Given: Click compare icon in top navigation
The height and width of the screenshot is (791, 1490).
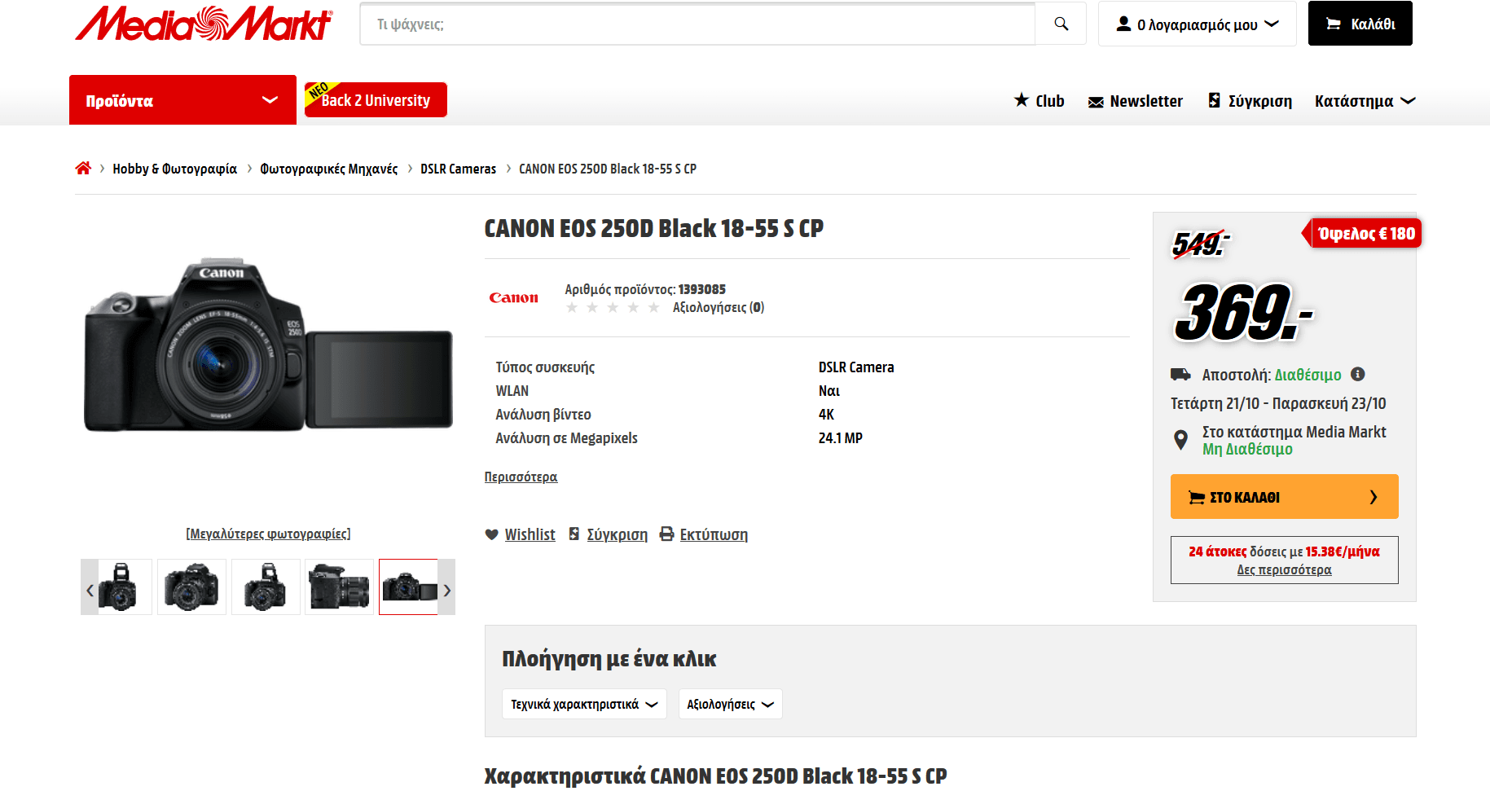Looking at the screenshot, I should coord(1214,100).
